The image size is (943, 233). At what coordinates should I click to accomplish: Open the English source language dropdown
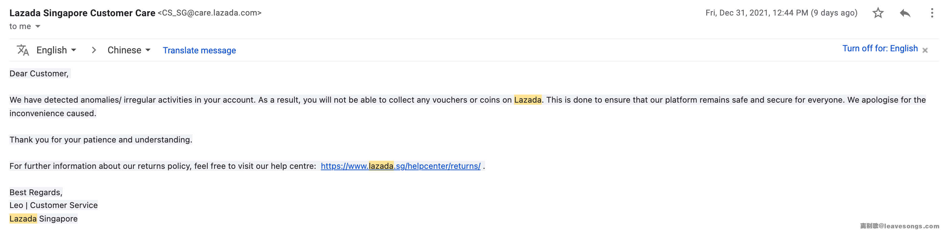pyautogui.click(x=56, y=50)
